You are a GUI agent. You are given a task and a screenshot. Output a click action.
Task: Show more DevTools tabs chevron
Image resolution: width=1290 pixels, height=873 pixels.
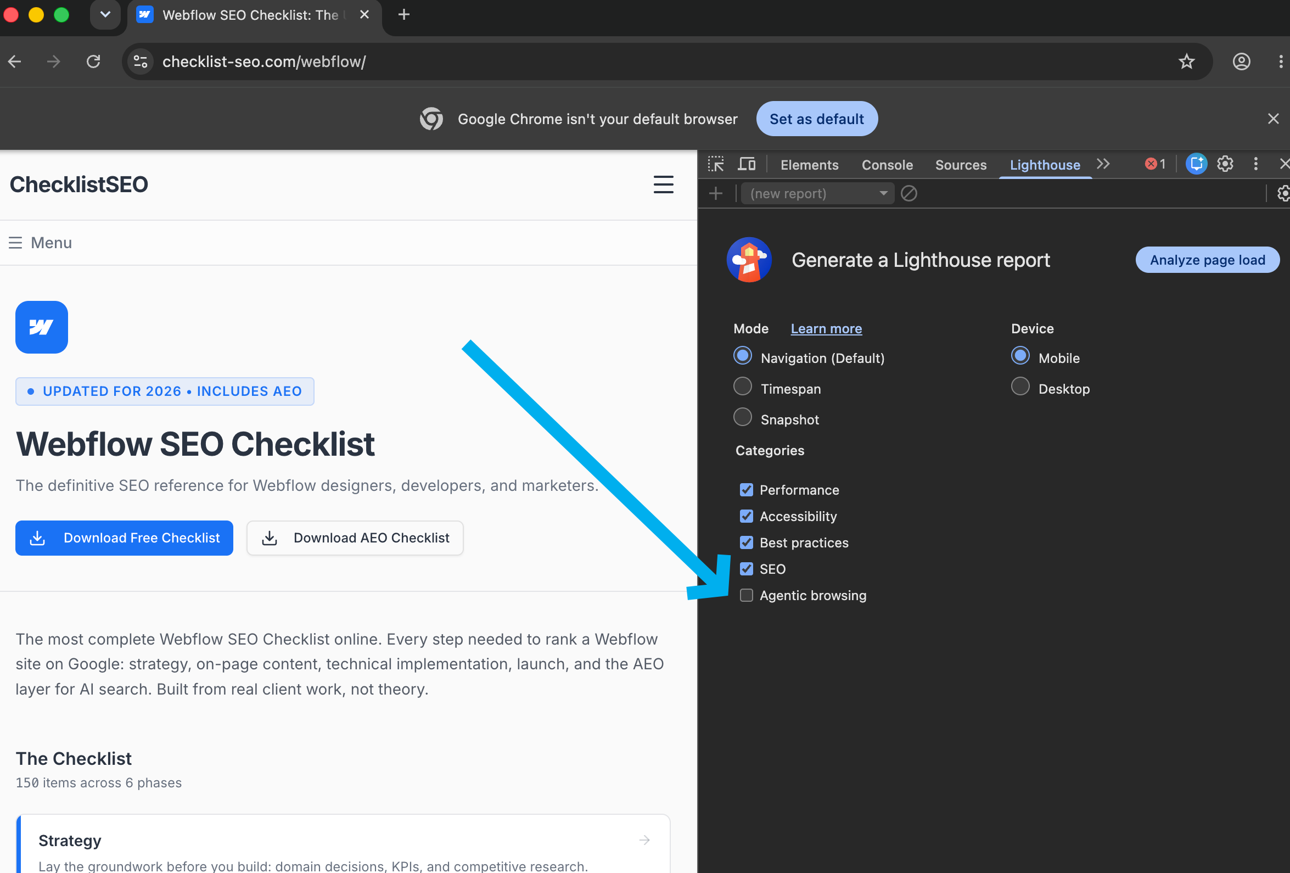[x=1103, y=164]
